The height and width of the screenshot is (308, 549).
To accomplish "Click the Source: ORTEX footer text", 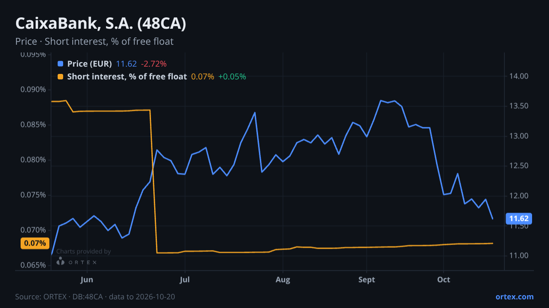I will pyautogui.click(x=95, y=297).
